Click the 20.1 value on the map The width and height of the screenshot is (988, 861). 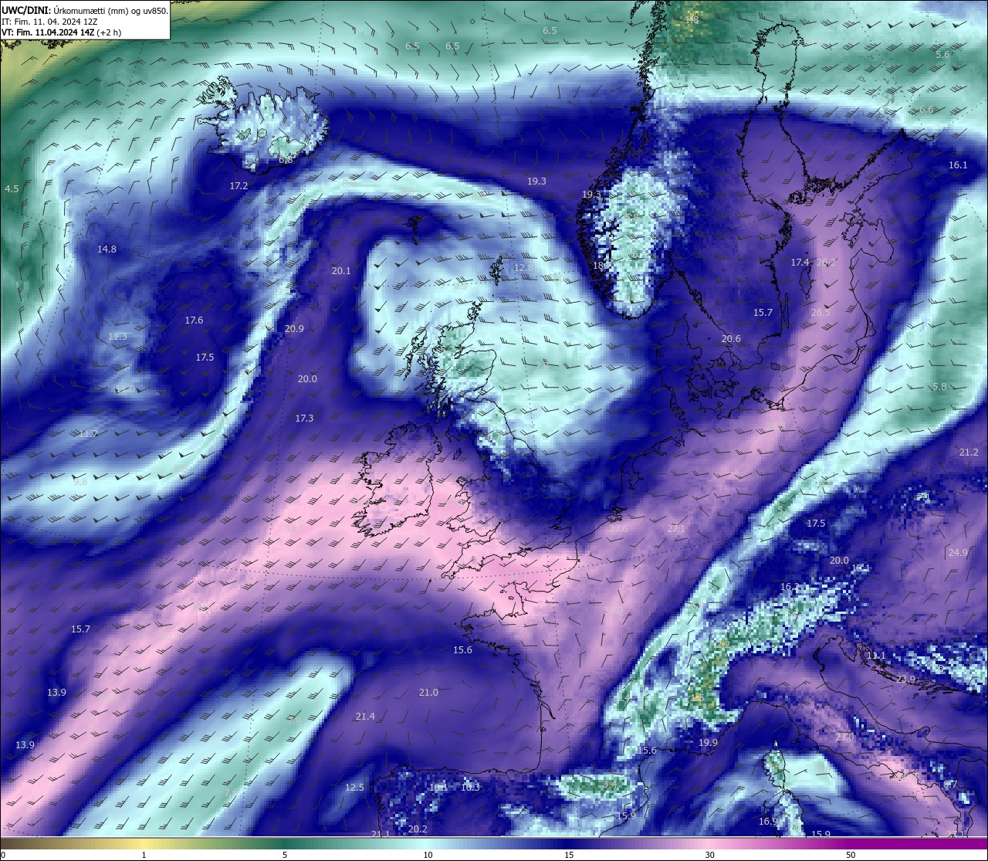[x=341, y=271]
